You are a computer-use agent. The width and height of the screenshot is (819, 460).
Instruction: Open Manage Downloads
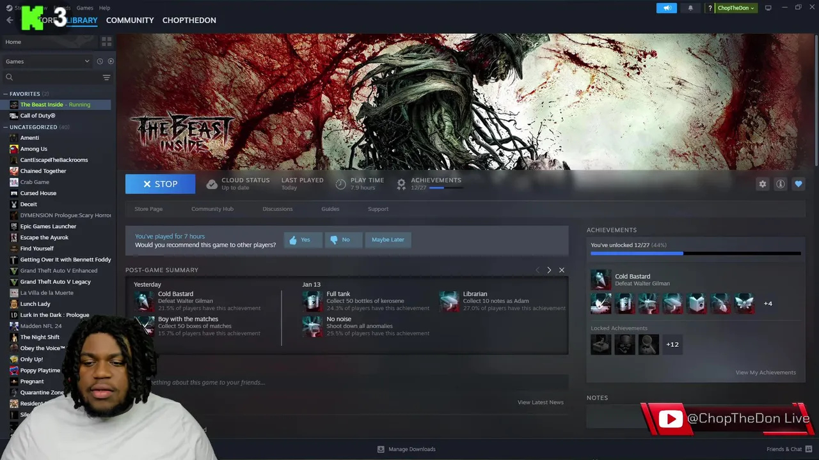[x=406, y=449]
